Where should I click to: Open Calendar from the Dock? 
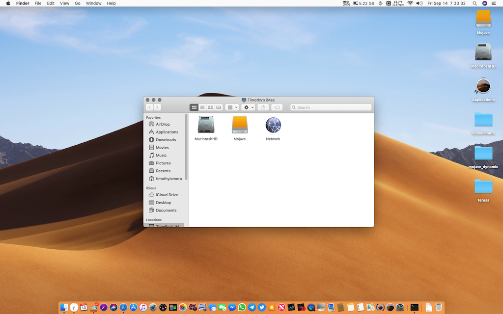[84, 307]
